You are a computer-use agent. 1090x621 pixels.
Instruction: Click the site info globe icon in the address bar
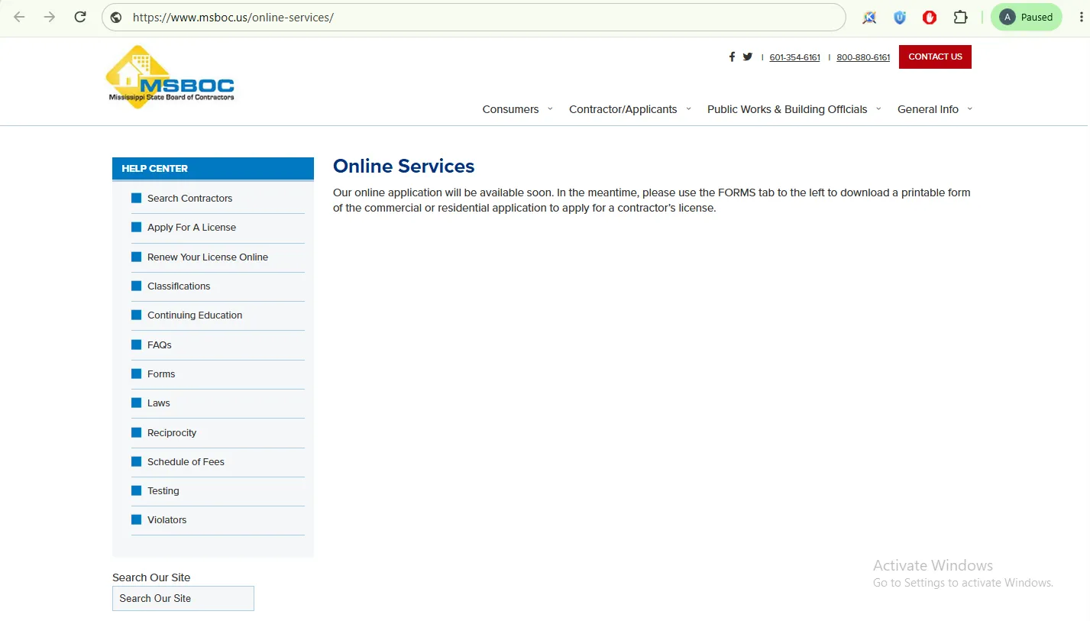click(x=116, y=17)
